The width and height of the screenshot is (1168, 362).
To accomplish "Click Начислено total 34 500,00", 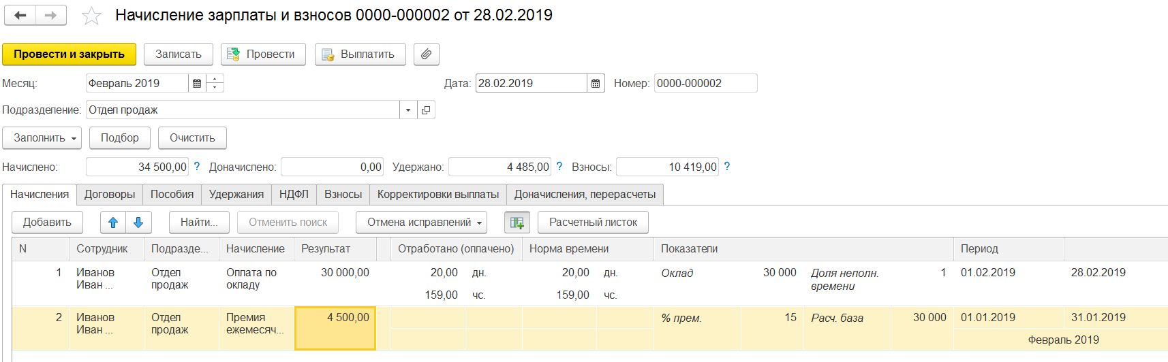I will [138, 167].
